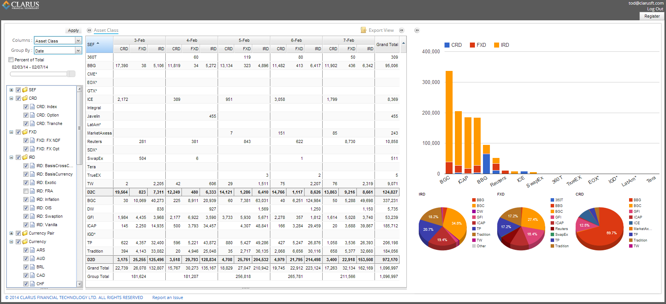Image resolution: width=666 pixels, height=304 pixels.
Task: Click the 3-Feb column group header
Action: pos(140,40)
